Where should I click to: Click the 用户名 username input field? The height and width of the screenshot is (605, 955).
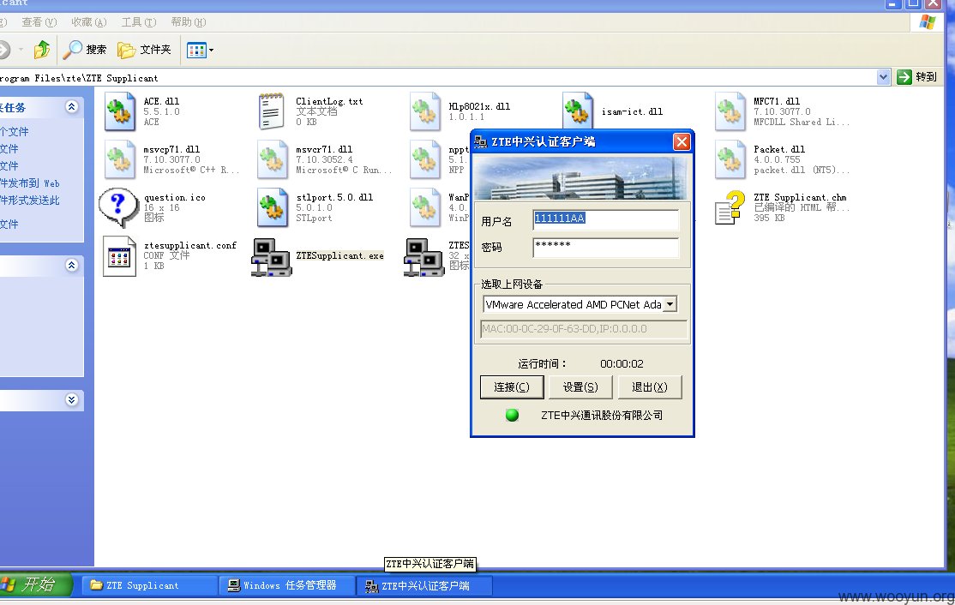point(605,219)
